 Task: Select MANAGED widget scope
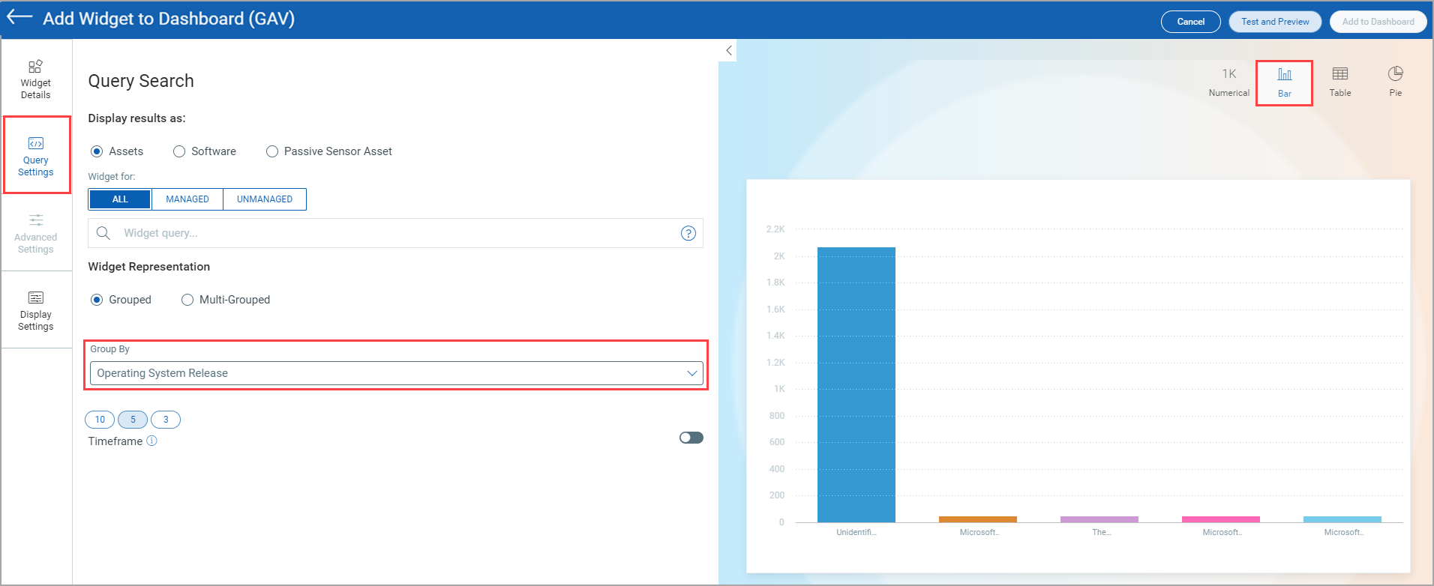pos(187,199)
